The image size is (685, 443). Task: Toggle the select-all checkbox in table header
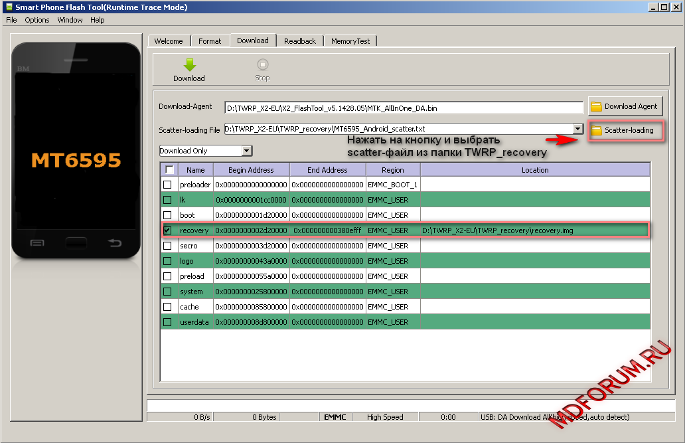click(169, 169)
